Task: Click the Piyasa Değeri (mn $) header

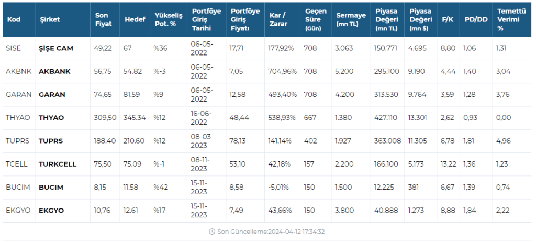Action: (421, 20)
